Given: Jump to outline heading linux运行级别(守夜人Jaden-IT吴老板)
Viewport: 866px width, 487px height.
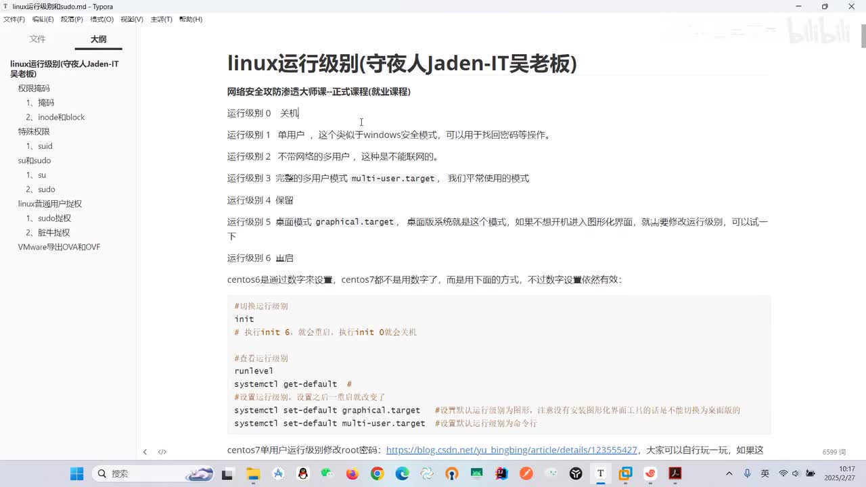Looking at the screenshot, I should [x=64, y=69].
